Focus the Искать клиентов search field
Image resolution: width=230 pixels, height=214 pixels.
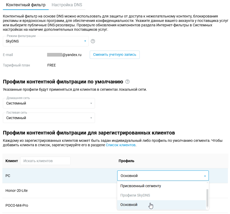(45, 161)
